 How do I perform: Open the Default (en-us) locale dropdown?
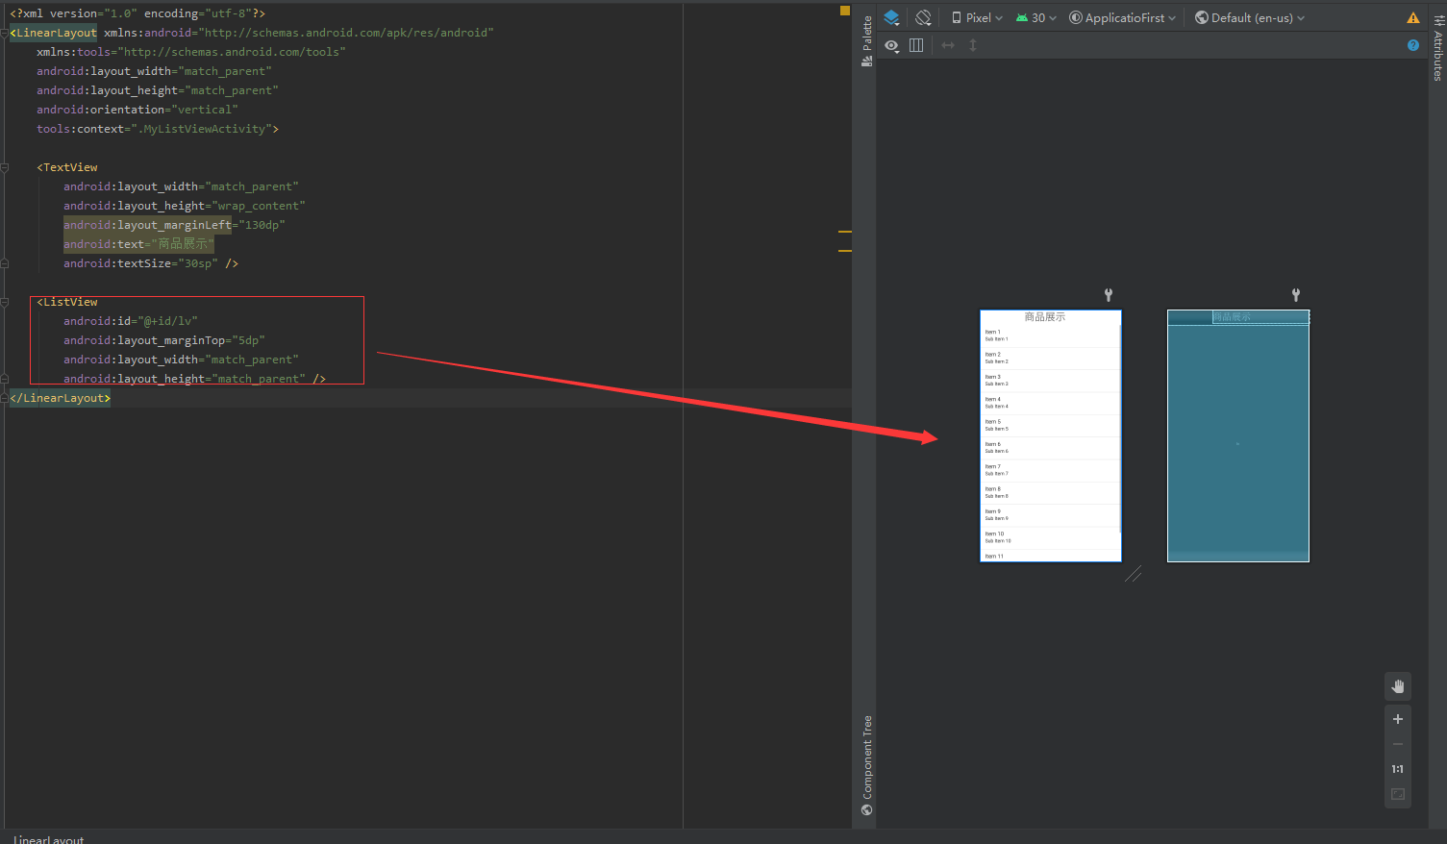pyautogui.click(x=1250, y=17)
